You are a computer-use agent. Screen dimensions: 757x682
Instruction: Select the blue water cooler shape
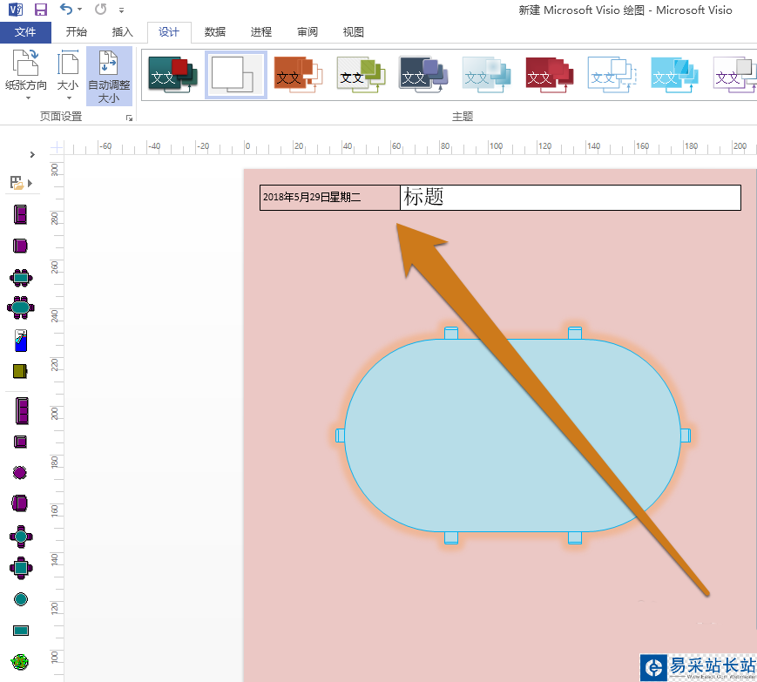tap(21, 341)
